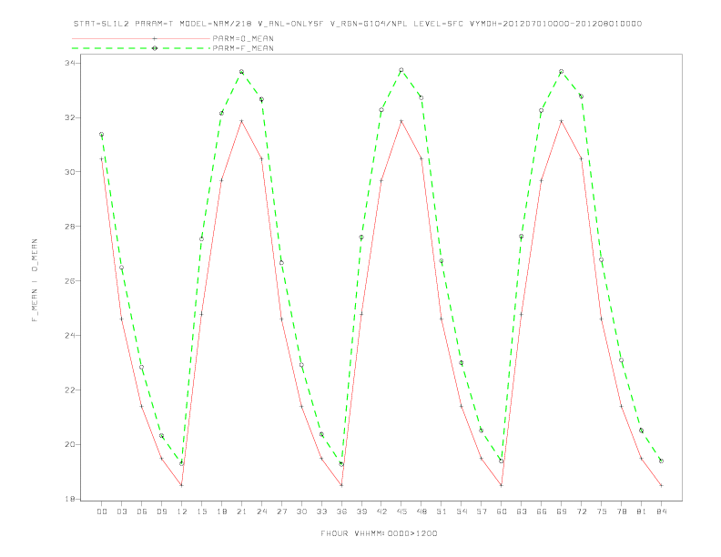Click the F_MEAN circle marker at hour 69
Viewport: 721px width, 557px height.
[x=561, y=71]
